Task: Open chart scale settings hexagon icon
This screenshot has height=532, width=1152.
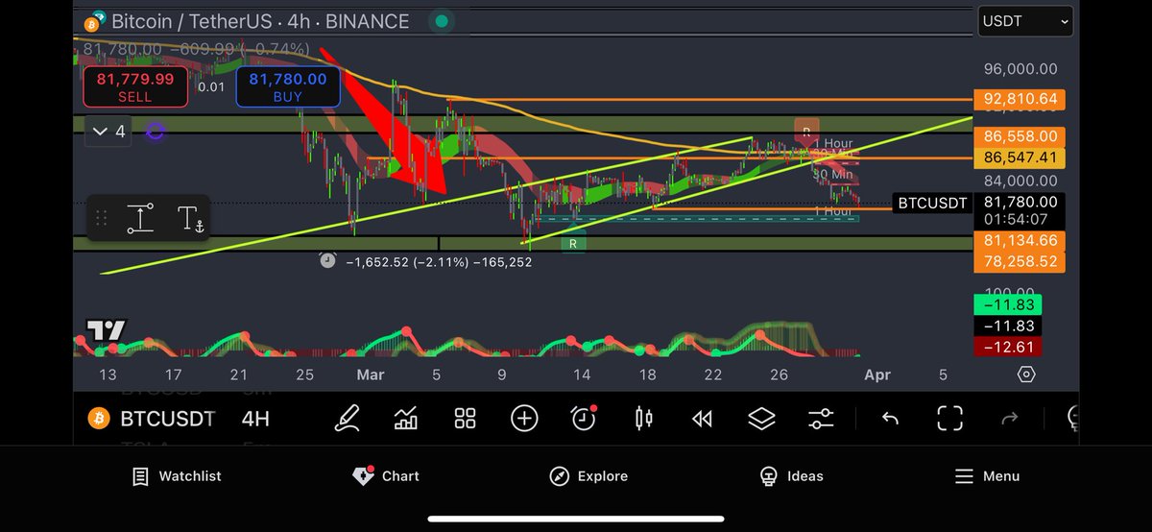Action: coord(1026,375)
